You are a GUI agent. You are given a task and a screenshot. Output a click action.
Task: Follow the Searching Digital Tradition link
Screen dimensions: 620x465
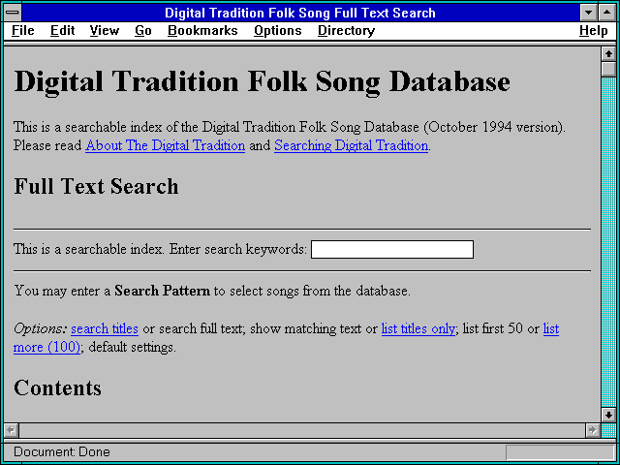click(351, 145)
